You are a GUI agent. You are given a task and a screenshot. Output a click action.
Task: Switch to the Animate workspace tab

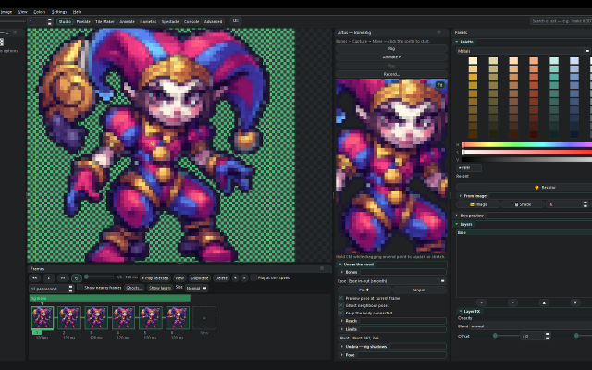pos(128,22)
